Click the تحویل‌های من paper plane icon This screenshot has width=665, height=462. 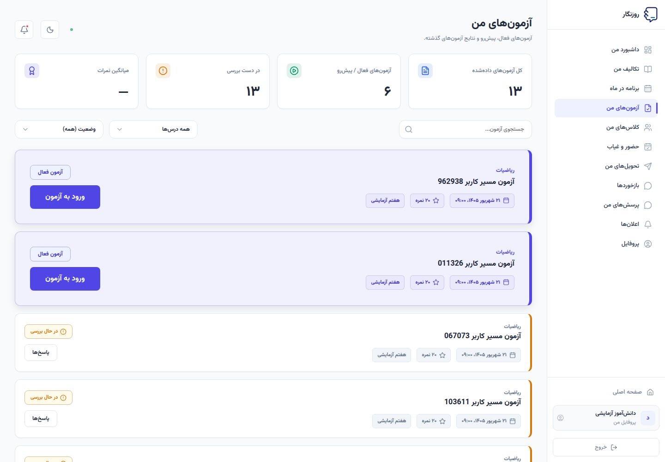[648, 166]
